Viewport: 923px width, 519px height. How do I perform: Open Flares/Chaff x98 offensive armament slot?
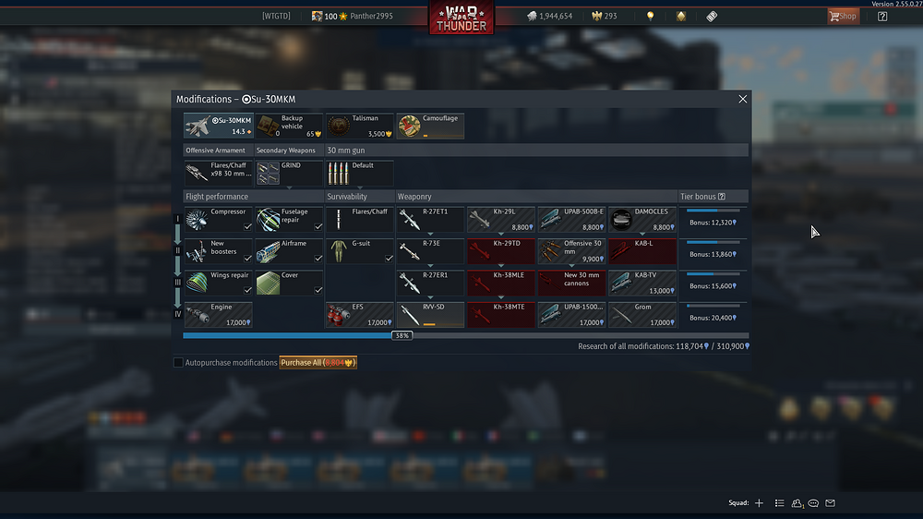(x=219, y=174)
